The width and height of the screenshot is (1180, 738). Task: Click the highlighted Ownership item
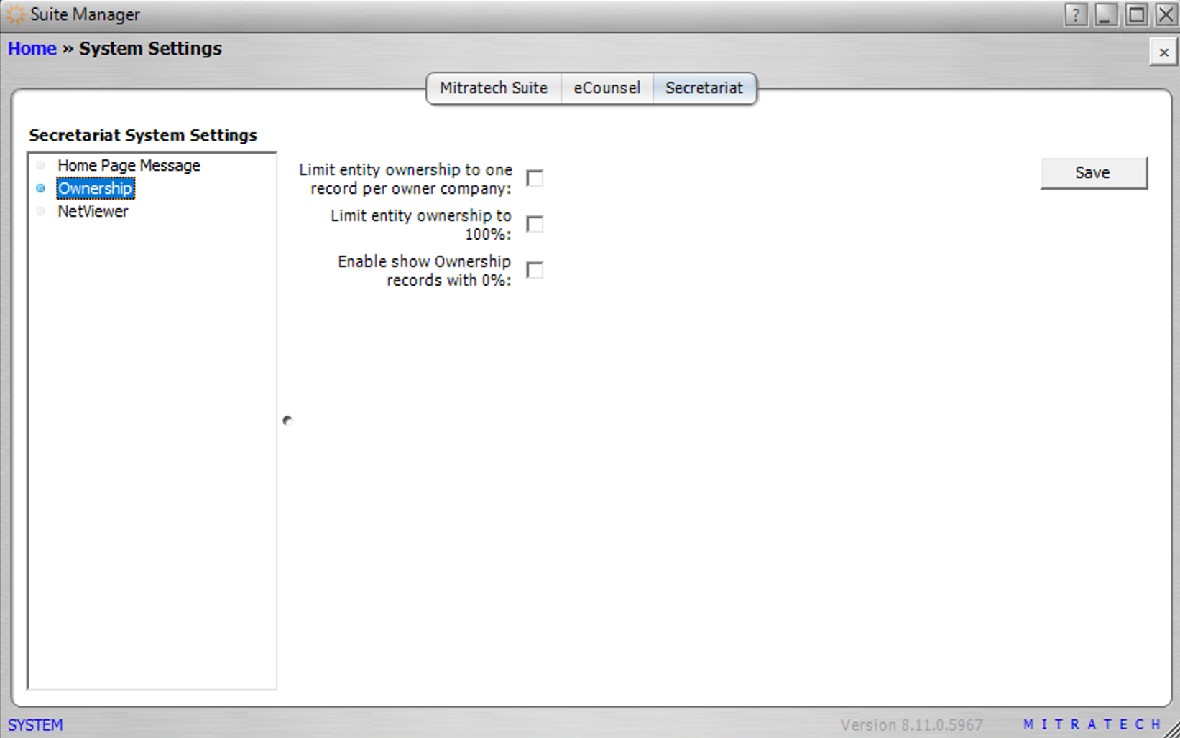96,189
